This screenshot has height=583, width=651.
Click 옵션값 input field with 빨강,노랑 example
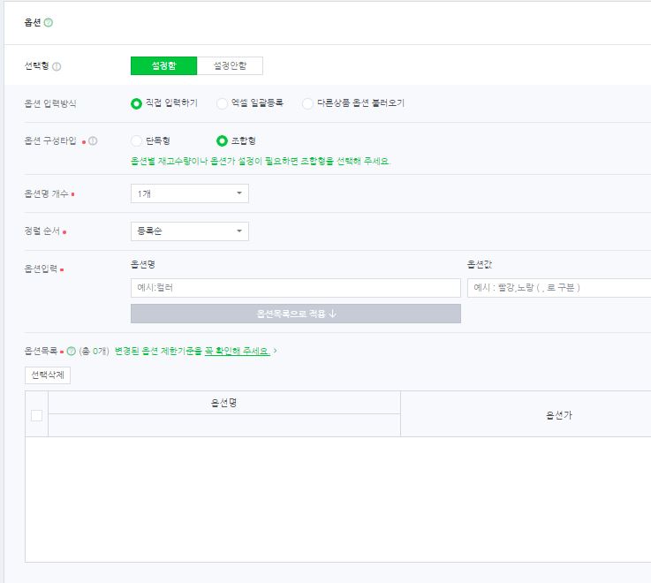pos(559,288)
